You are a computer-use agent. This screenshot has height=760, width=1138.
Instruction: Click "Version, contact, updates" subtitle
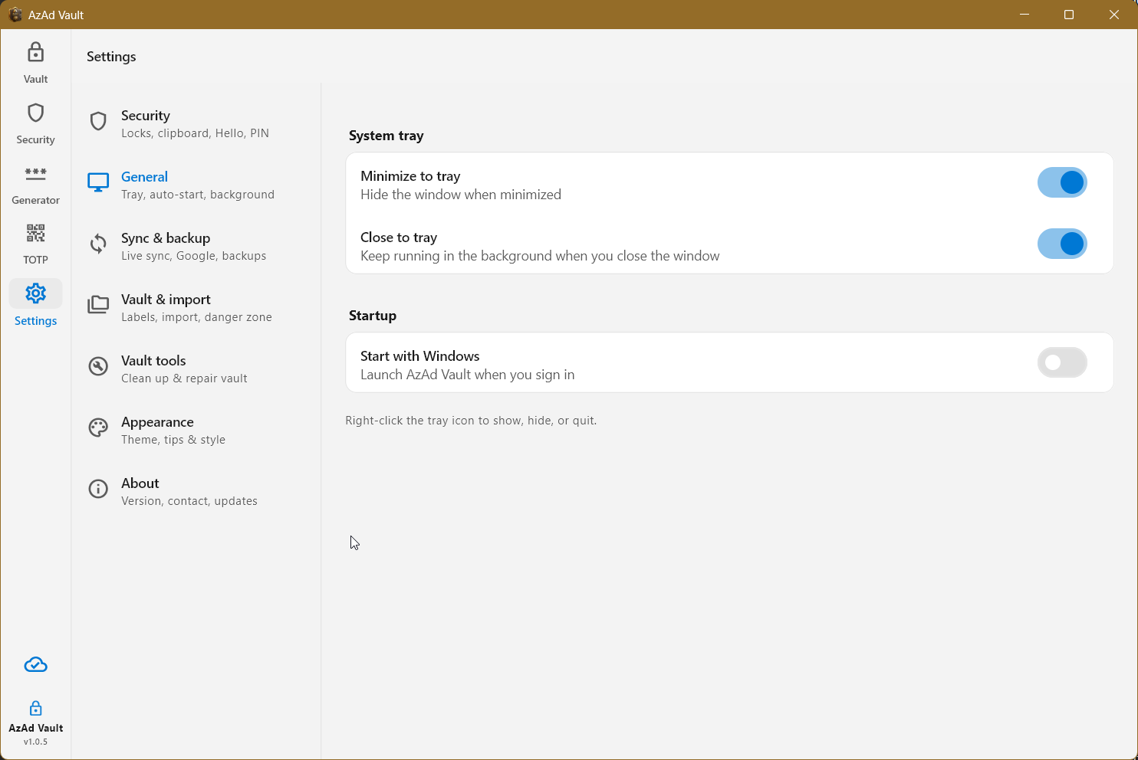coord(189,501)
